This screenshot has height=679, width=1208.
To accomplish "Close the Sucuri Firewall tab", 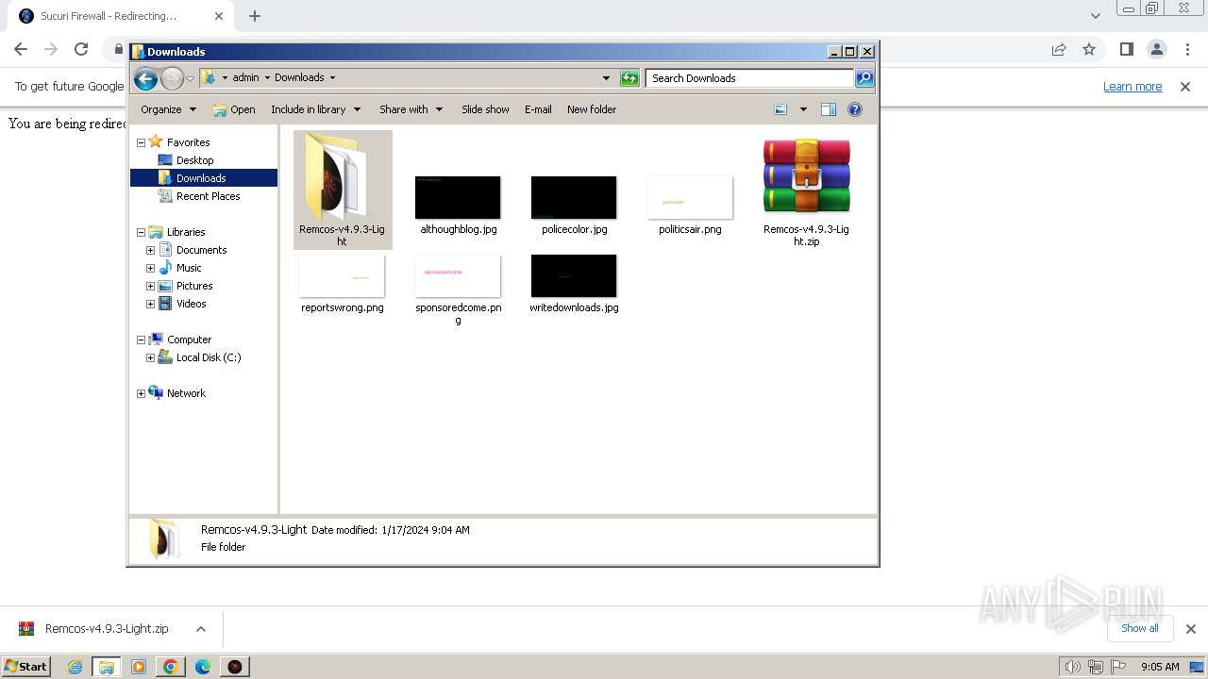I will coord(219,16).
